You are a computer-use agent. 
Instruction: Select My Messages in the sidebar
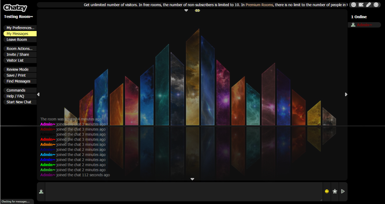[20, 34]
